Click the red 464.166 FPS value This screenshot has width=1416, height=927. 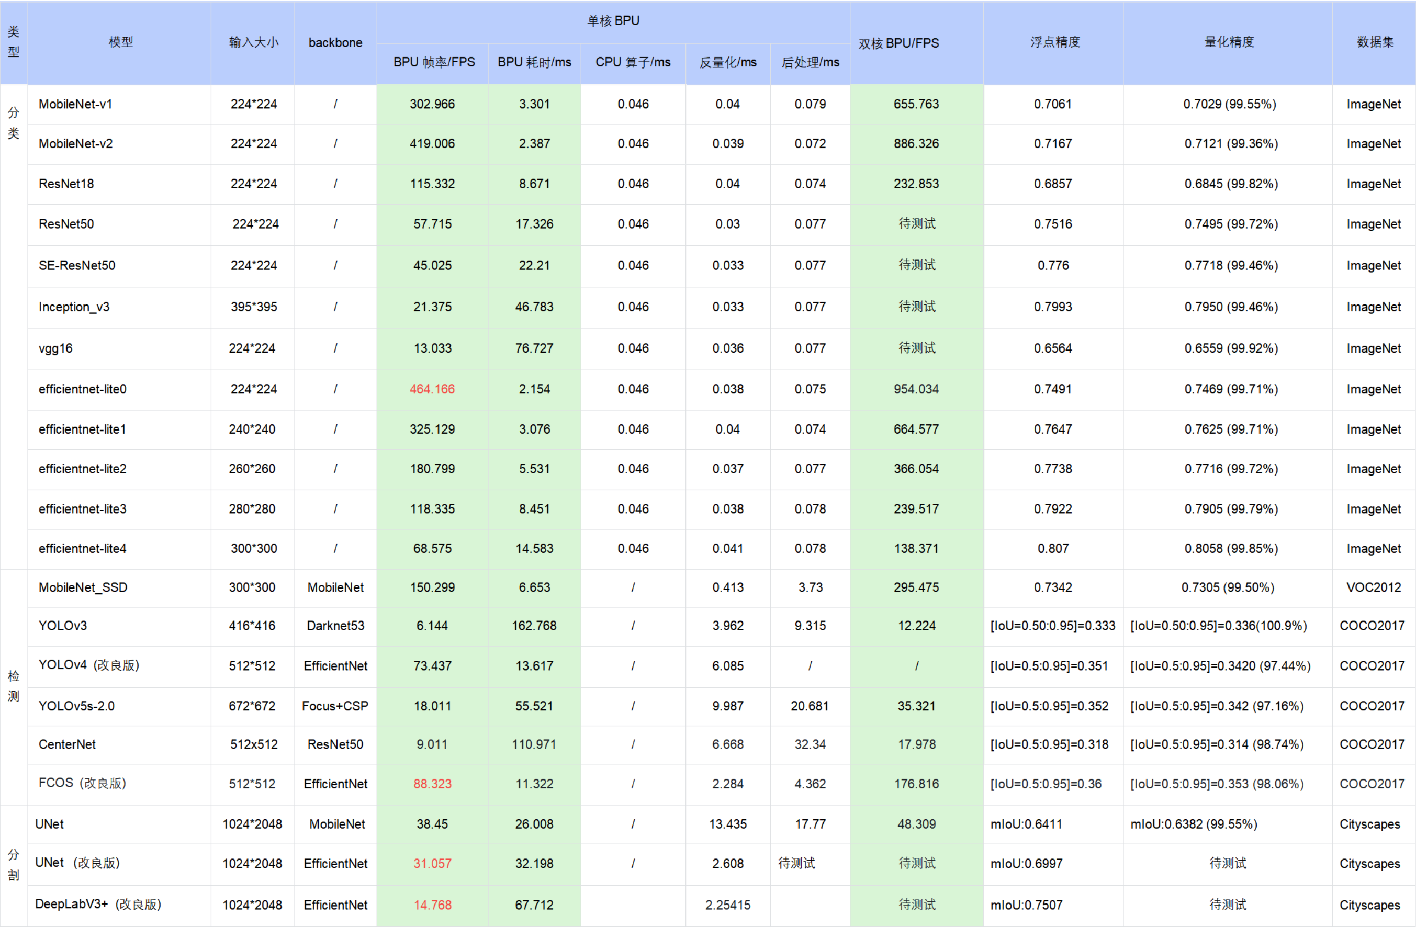coord(432,389)
